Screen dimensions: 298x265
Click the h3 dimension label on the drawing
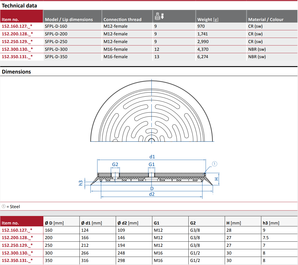click(x=81, y=183)
